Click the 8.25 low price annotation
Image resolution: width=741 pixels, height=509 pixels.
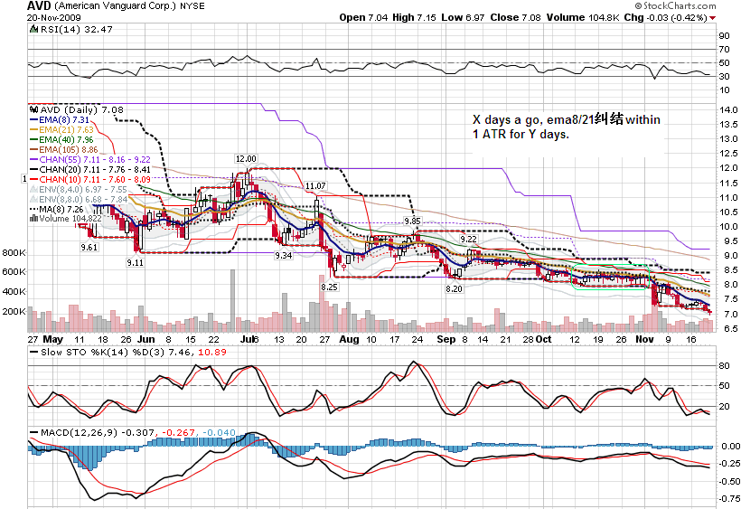tap(329, 287)
